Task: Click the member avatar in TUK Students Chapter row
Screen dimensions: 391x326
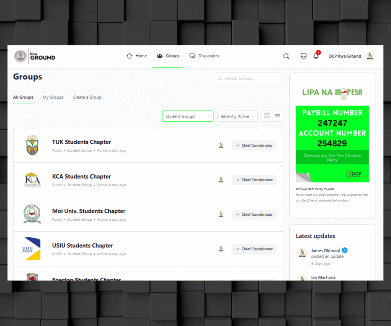Action: pyautogui.click(x=221, y=145)
